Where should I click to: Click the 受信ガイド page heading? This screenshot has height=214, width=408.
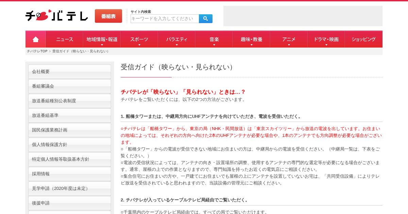[x=178, y=67]
